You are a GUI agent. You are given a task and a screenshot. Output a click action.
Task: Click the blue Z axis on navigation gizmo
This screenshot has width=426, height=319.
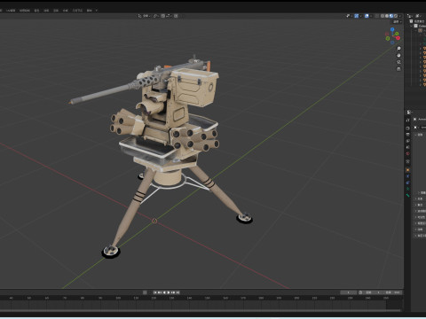tap(392, 29)
